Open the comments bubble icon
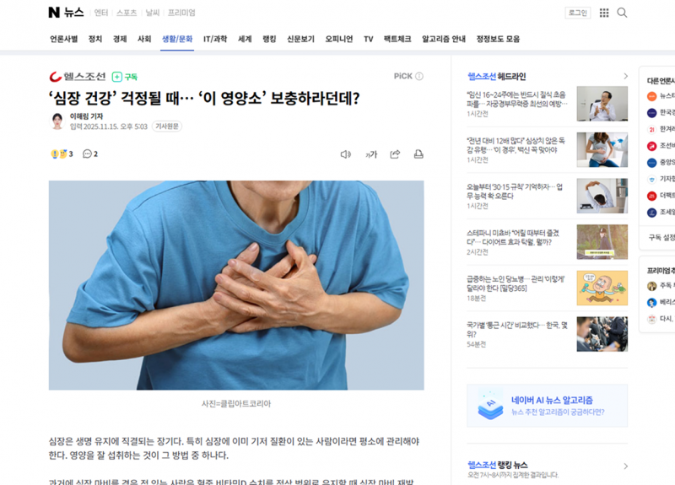The image size is (675, 485). 90,154
